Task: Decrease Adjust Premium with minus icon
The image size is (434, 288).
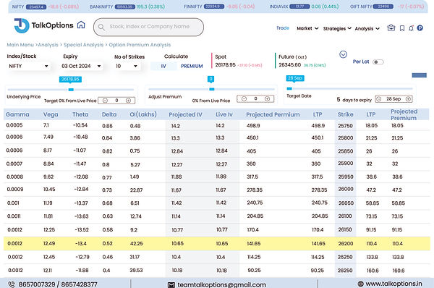Action: [244, 98]
